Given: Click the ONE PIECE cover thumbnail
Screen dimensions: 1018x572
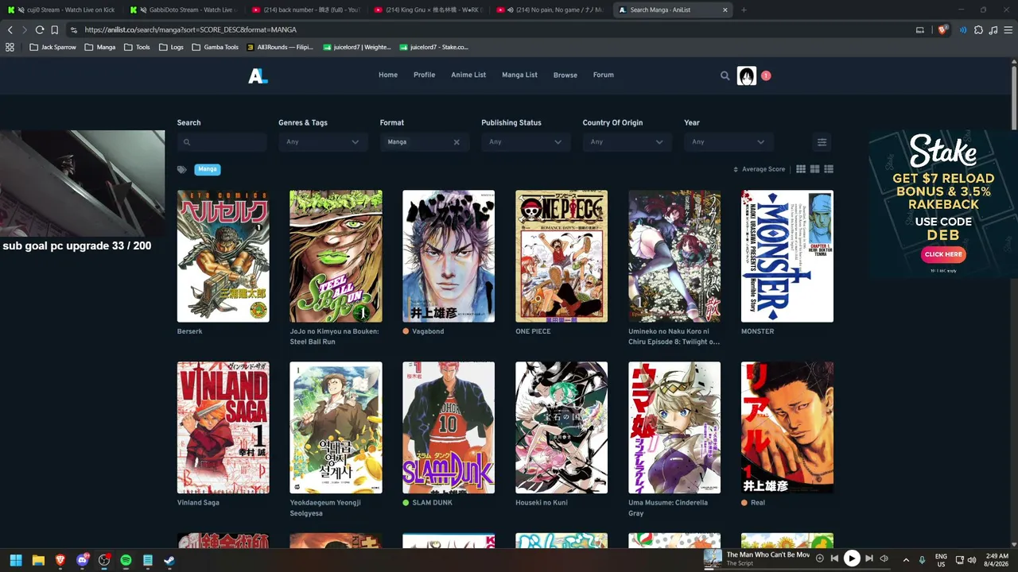Looking at the screenshot, I should point(561,256).
